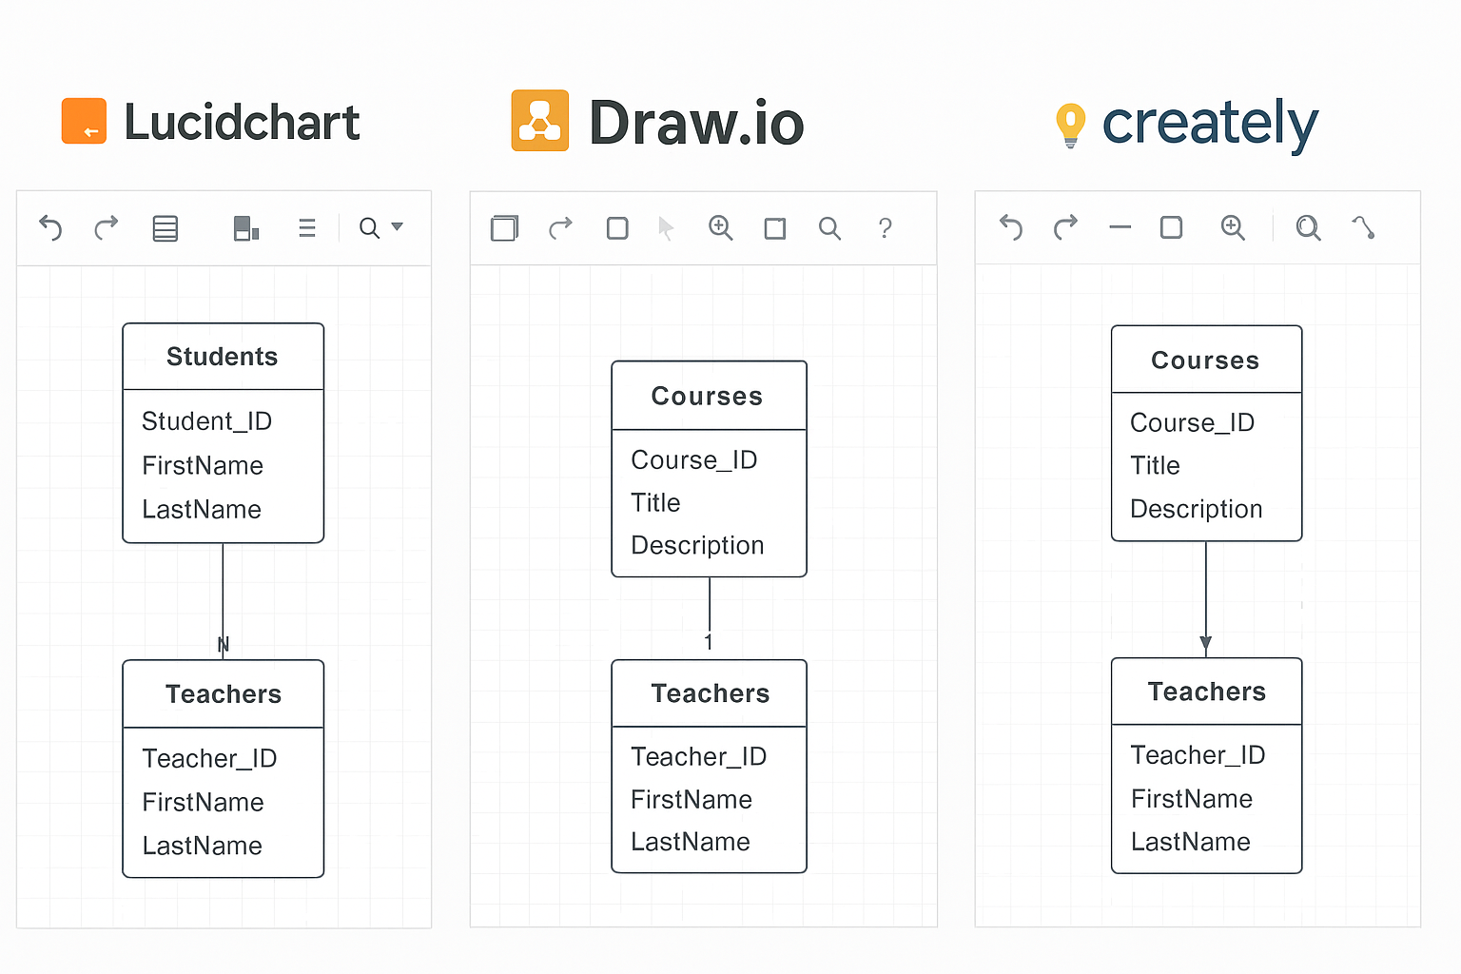Expand the search dropdown arrow in Lucidchart
1461x974 pixels.
pos(398,226)
